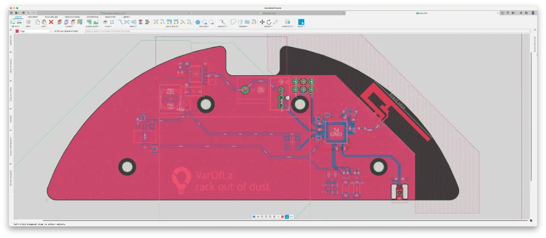
Task: Click the File menu icon in title toolbar
Action: (16, 13)
